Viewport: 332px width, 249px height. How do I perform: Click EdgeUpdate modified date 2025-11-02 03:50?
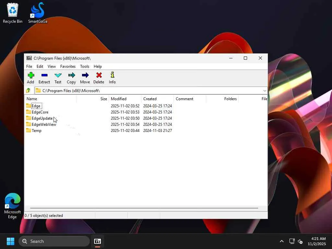pos(125,118)
